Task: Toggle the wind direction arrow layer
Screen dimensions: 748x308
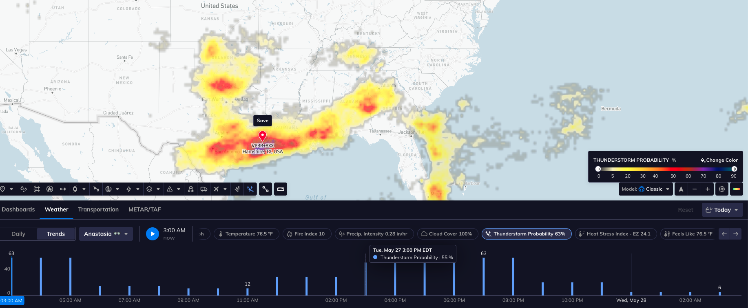Action: click(x=63, y=189)
